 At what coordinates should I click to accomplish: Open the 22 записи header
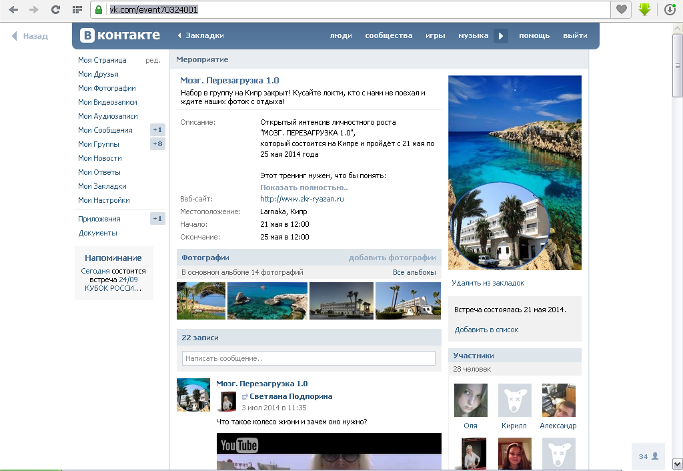(309, 338)
